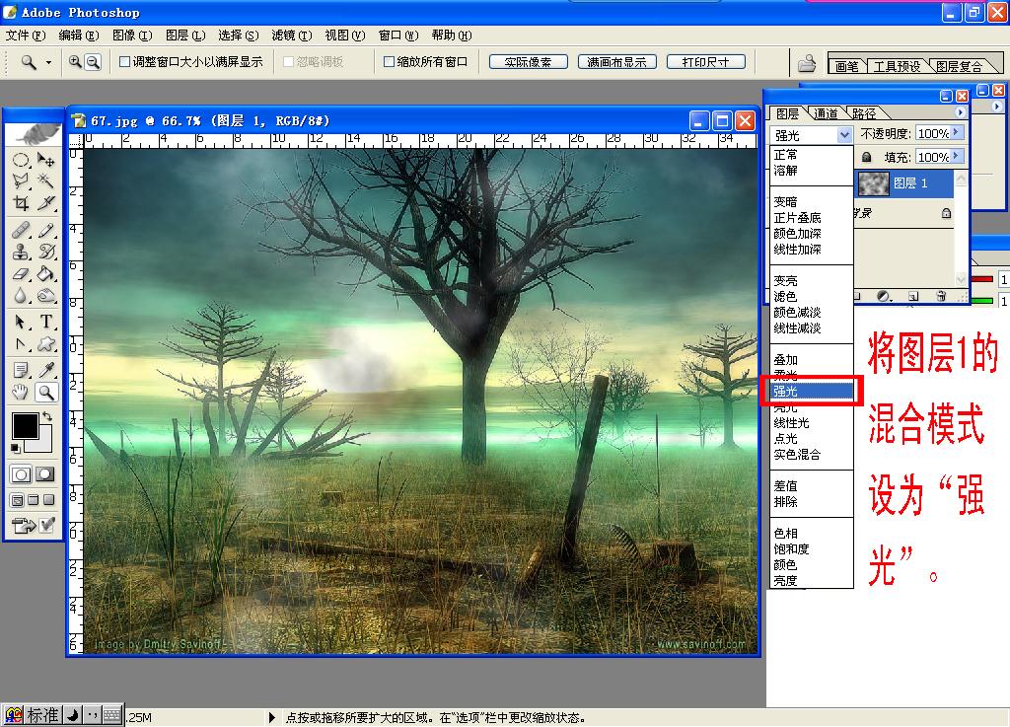This screenshot has width=1010, height=727.
Task: Choose Standard Screen mode button
Action: tap(18, 500)
